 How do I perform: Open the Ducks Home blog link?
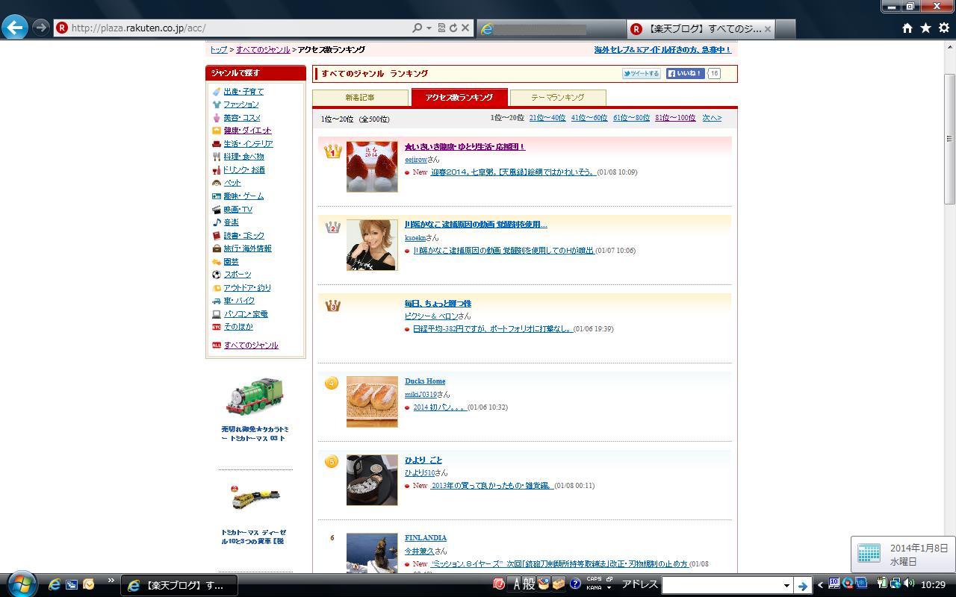tap(425, 381)
